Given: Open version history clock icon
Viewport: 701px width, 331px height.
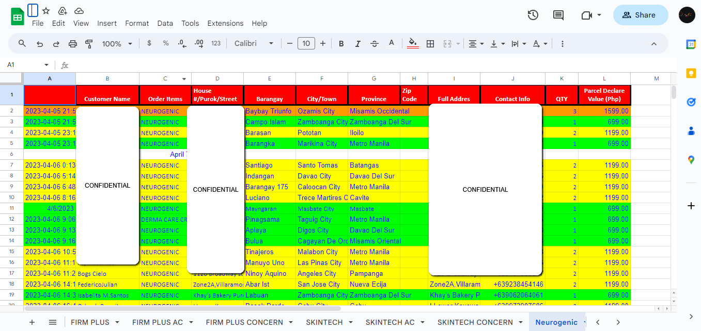Looking at the screenshot, I should coord(533,15).
